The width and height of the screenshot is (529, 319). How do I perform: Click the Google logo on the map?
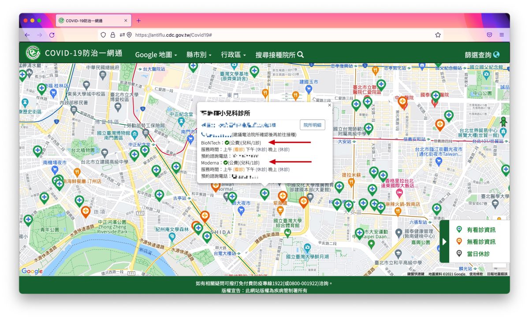click(32, 271)
